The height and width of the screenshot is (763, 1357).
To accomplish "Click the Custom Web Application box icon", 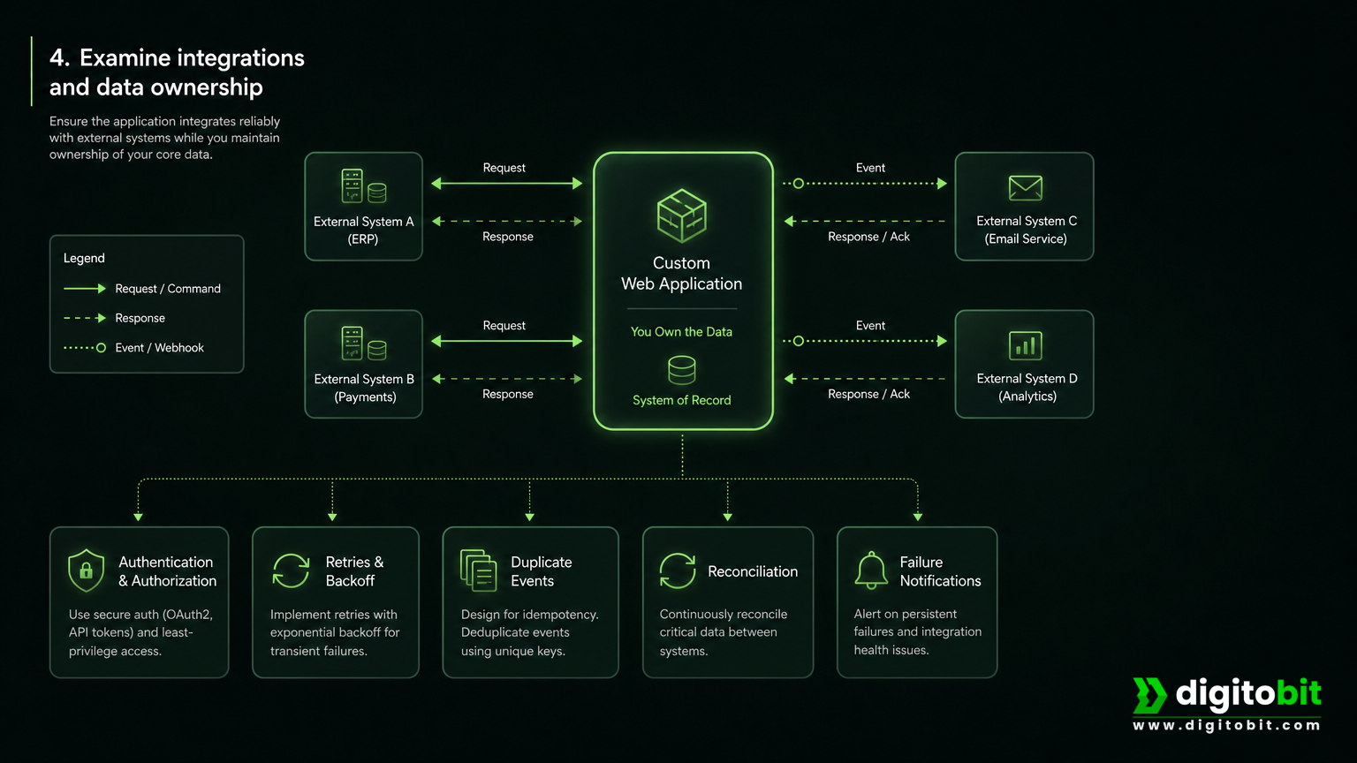I will pyautogui.click(x=682, y=215).
